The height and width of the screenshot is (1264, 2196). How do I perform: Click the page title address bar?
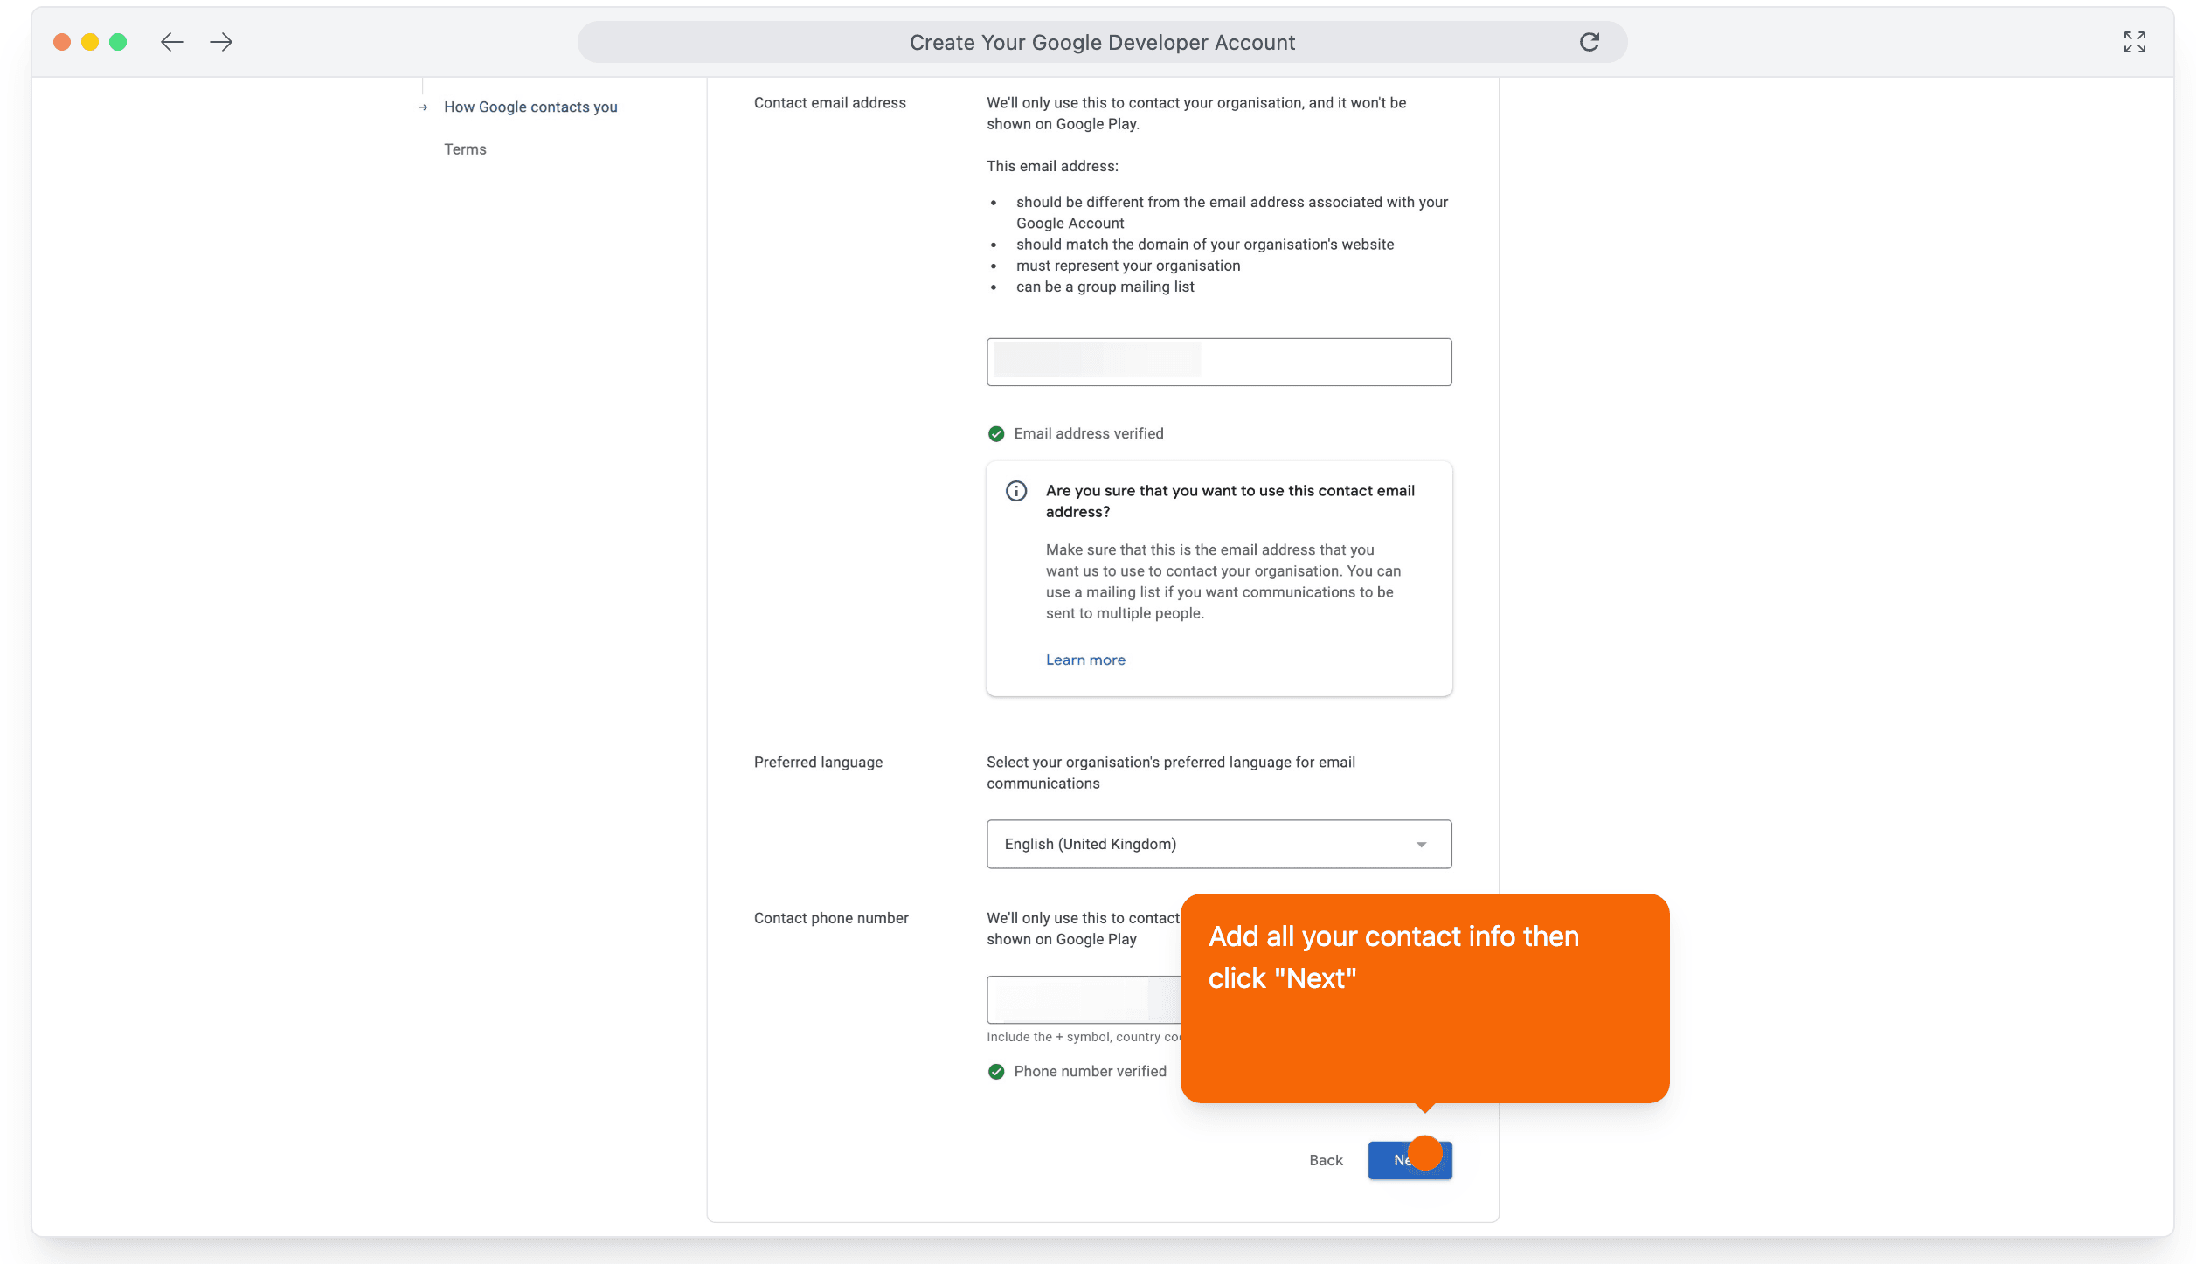(x=1101, y=42)
